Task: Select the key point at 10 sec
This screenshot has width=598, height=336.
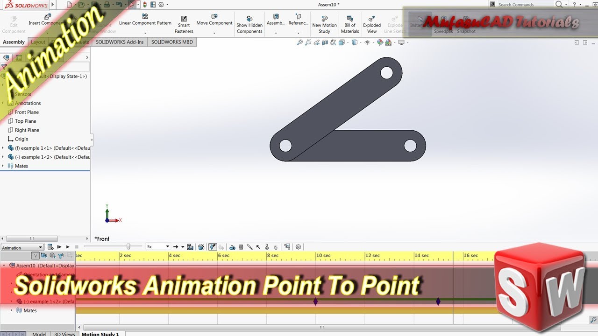Action: [x=315, y=301]
